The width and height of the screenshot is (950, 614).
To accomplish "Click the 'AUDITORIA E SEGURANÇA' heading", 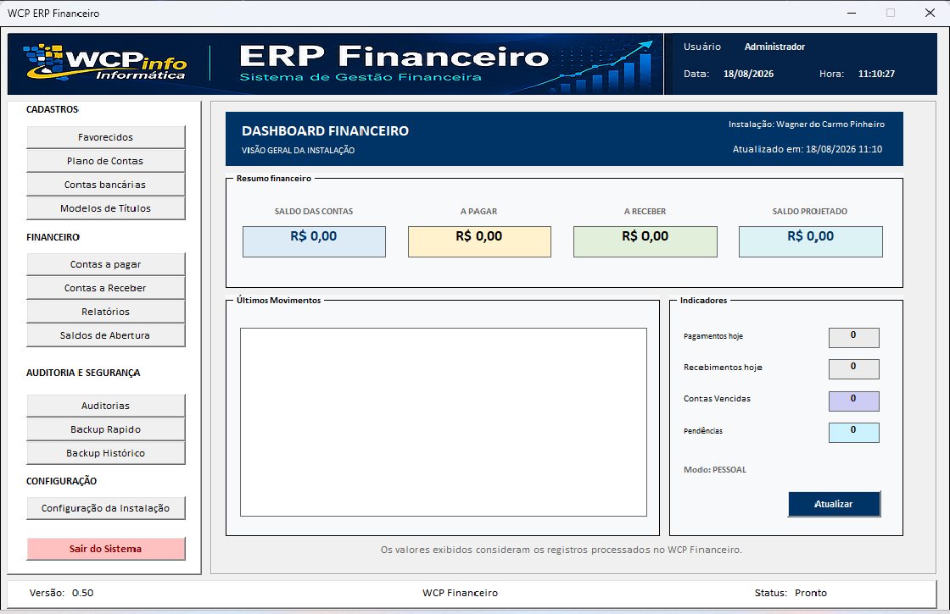I will pyautogui.click(x=83, y=373).
